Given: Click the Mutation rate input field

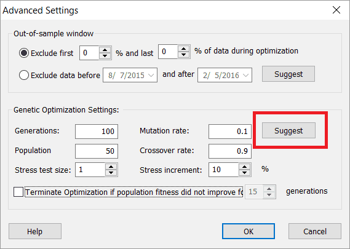Looking at the screenshot, I should pos(230,132).
